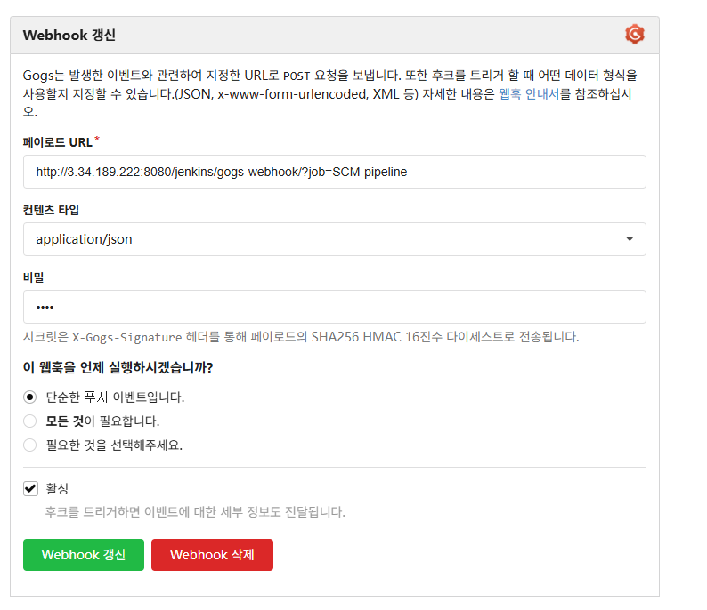Open the 컨텐츠 타입 application/json dropdown
The width and height of the screenshot is (707, 610).
[x=335, y=239]
